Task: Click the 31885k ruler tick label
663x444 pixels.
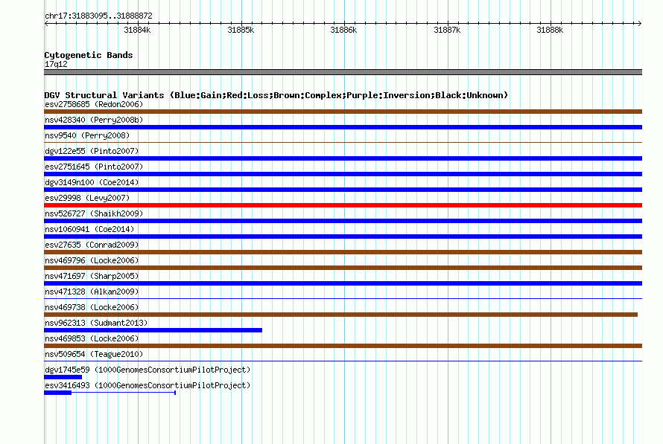Action: click(x=241, y=30)
